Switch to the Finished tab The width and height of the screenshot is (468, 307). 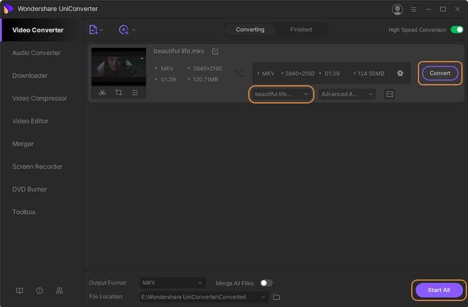pyautogui.click(x=301, y=30)
